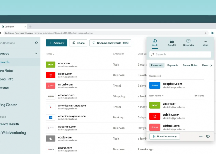
Task: Click the Tech category of acer.com
Action: (x=116, y=64)
